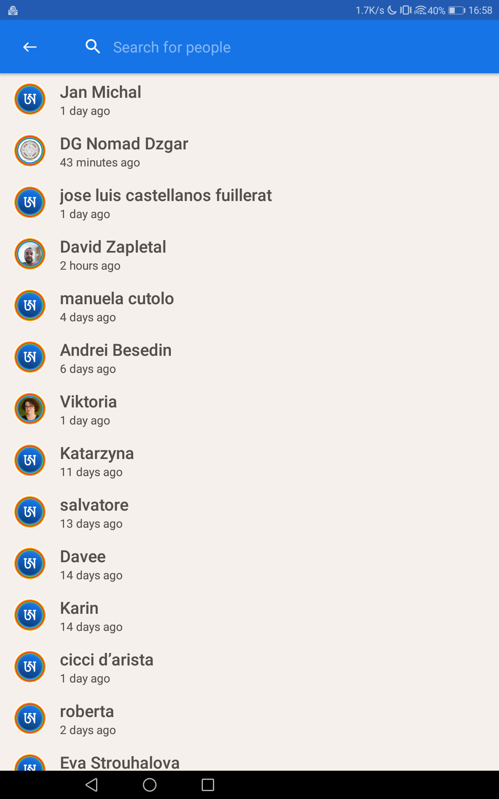Tap salvatore's avatar icon
The width and height of the screenshot is (499, 799).
[30, 512]
